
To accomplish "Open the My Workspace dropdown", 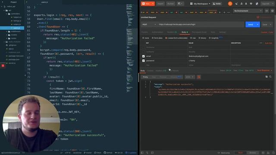I will point(200,4).
